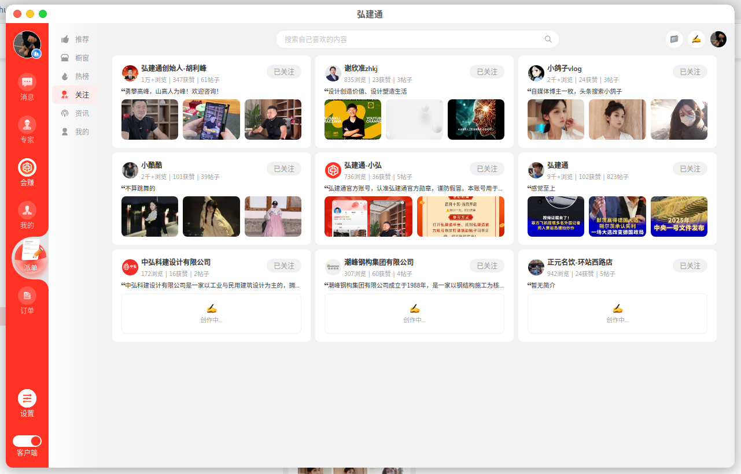Image resolution: width=741 pixels, height=474 pixels.
Task: Click 已关注 on 中弘科建设计有限公司 card
Action: point(284,266)
